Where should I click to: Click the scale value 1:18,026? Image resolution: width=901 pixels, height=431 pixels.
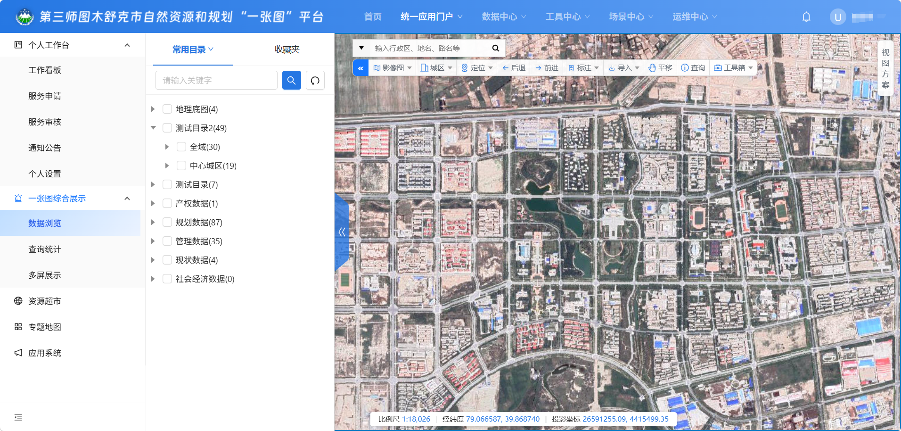pyautogui.click(x=416, y=419)
